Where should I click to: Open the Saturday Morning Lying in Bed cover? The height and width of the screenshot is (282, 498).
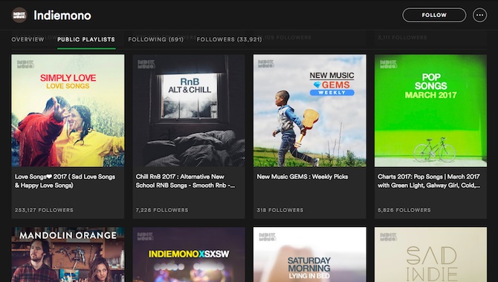point(310,255)
